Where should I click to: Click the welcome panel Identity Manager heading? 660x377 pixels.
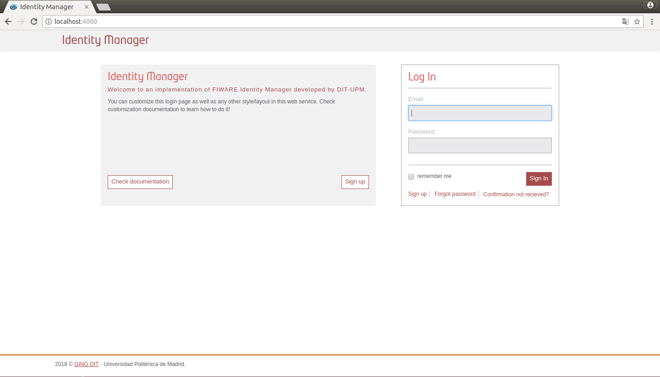click(x=148, y=76)
